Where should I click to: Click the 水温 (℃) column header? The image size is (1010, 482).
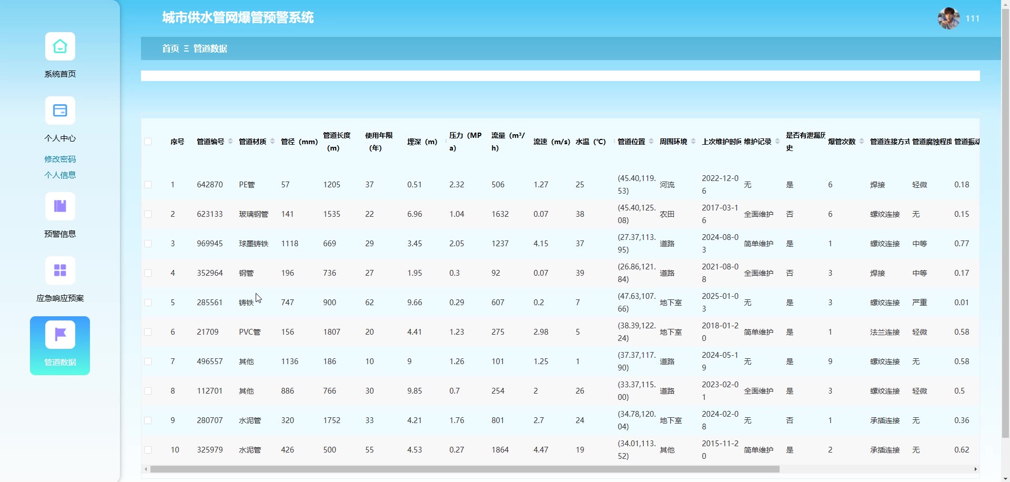pos(591,142)
